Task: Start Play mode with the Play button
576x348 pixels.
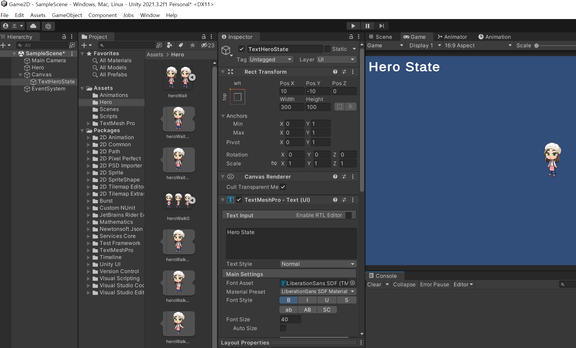Action: [353, 26]
